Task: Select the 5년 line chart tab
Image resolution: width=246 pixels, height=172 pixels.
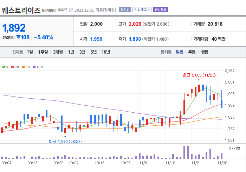Action: click(93, 52)
